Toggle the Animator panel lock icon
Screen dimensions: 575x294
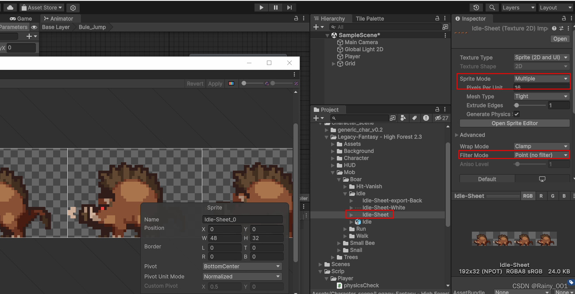(296, 19)
